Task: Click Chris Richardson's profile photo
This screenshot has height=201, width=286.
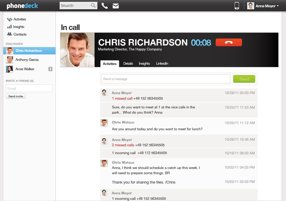Action: pos(77,50)
